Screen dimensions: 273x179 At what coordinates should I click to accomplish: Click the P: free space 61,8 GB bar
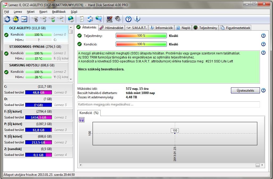[39, 130]
